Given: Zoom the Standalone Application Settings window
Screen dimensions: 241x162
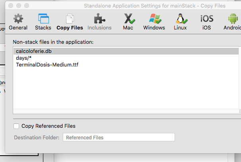Looking at the screenshot, I should click(x=27, y=6).
